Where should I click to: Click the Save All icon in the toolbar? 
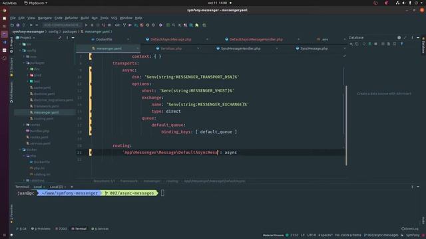(18, 25)
